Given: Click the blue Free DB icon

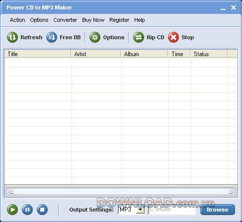Looking at the screenshot, I should click(x=52, y=37).
